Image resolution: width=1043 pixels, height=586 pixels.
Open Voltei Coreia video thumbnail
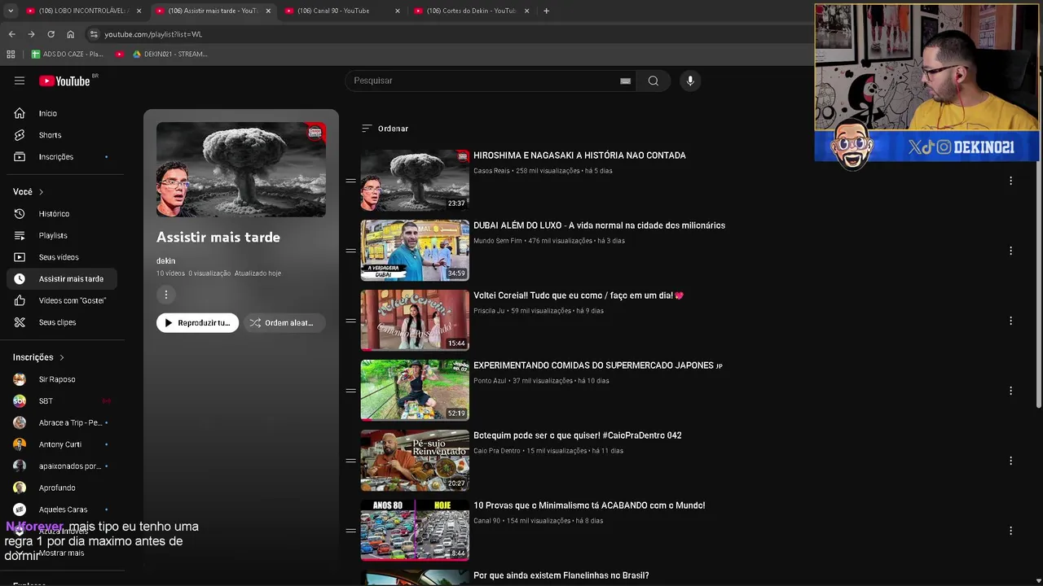pyautogui.click(x=415, y=321)
